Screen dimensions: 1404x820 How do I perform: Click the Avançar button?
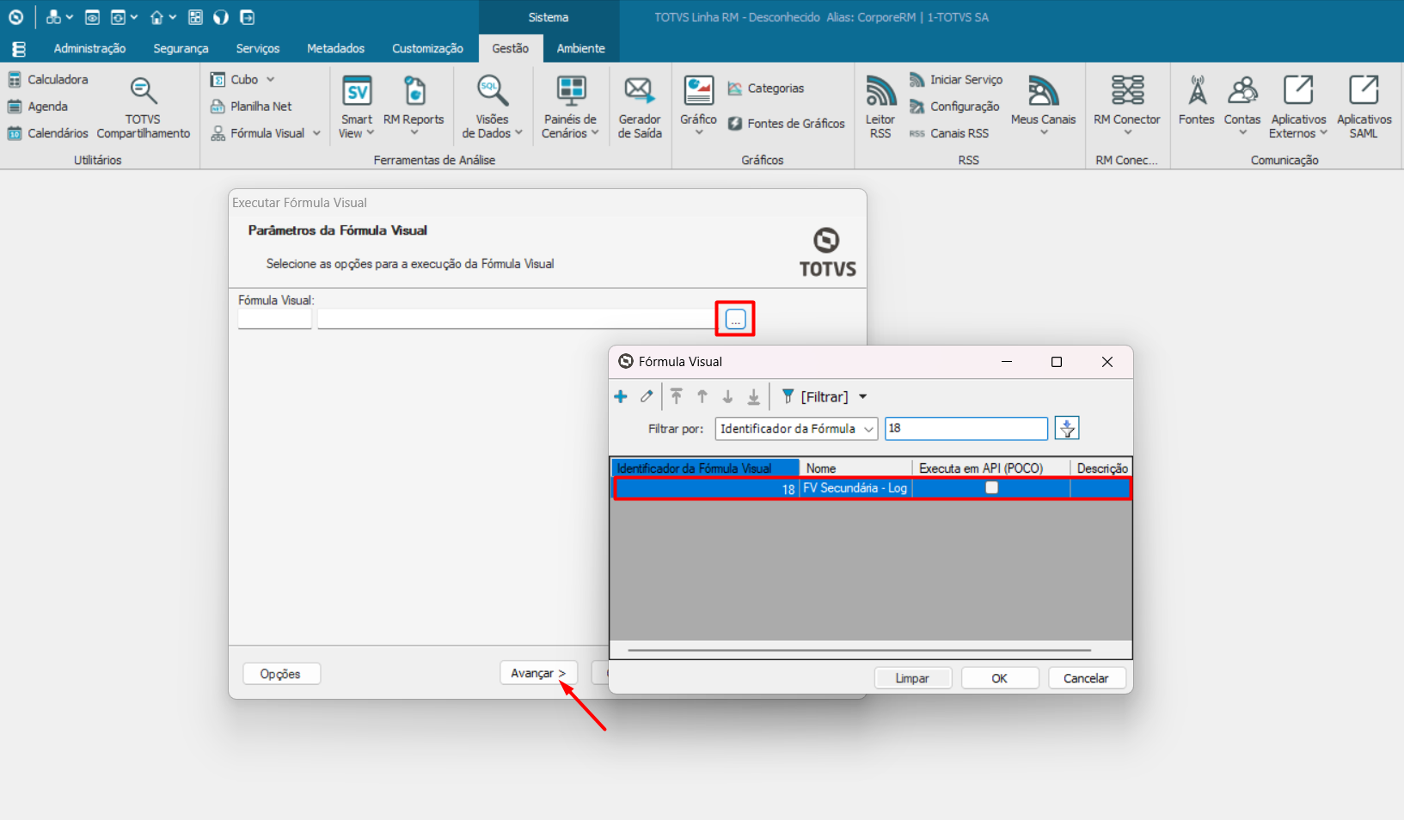538,673
